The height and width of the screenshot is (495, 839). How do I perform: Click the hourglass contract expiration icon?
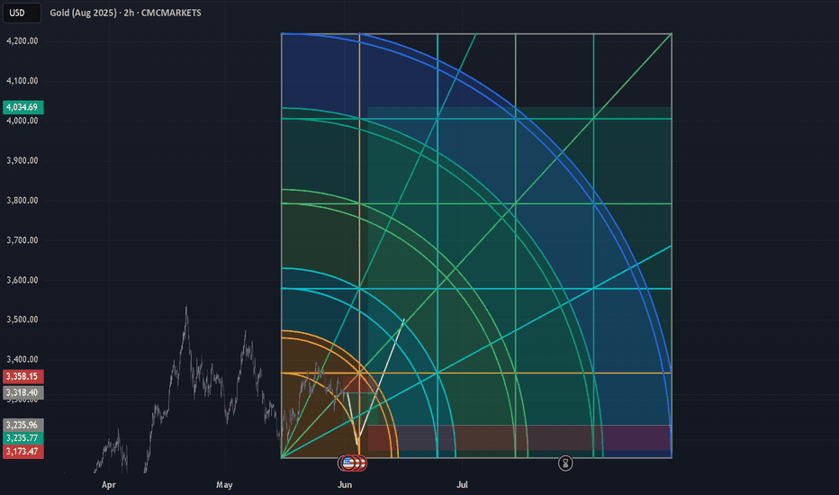tap(565, 463)
